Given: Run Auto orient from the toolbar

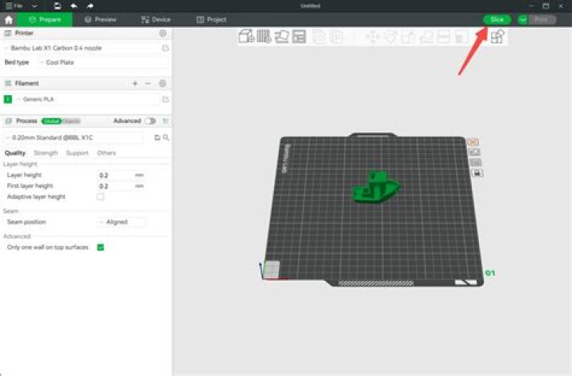Looking at the screenshot, I should click(x=281, y=36).
